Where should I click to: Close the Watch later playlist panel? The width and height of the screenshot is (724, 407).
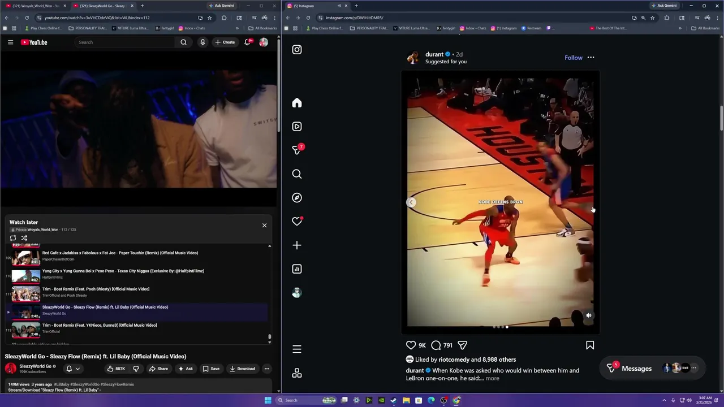click(x=264, y=225)
